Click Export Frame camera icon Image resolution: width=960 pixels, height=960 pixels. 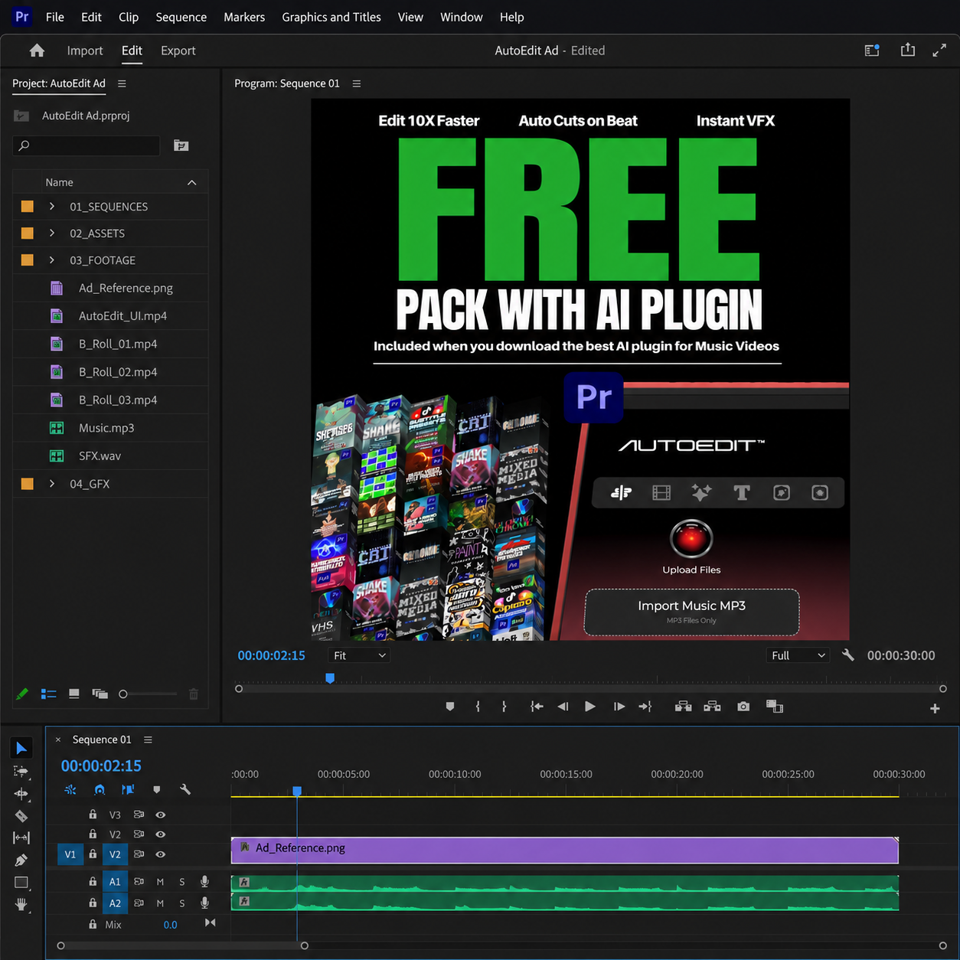pyautogui.click(x=743, y=707)
